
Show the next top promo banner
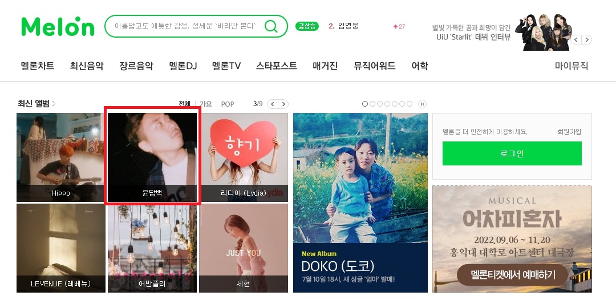click(586, 40)
